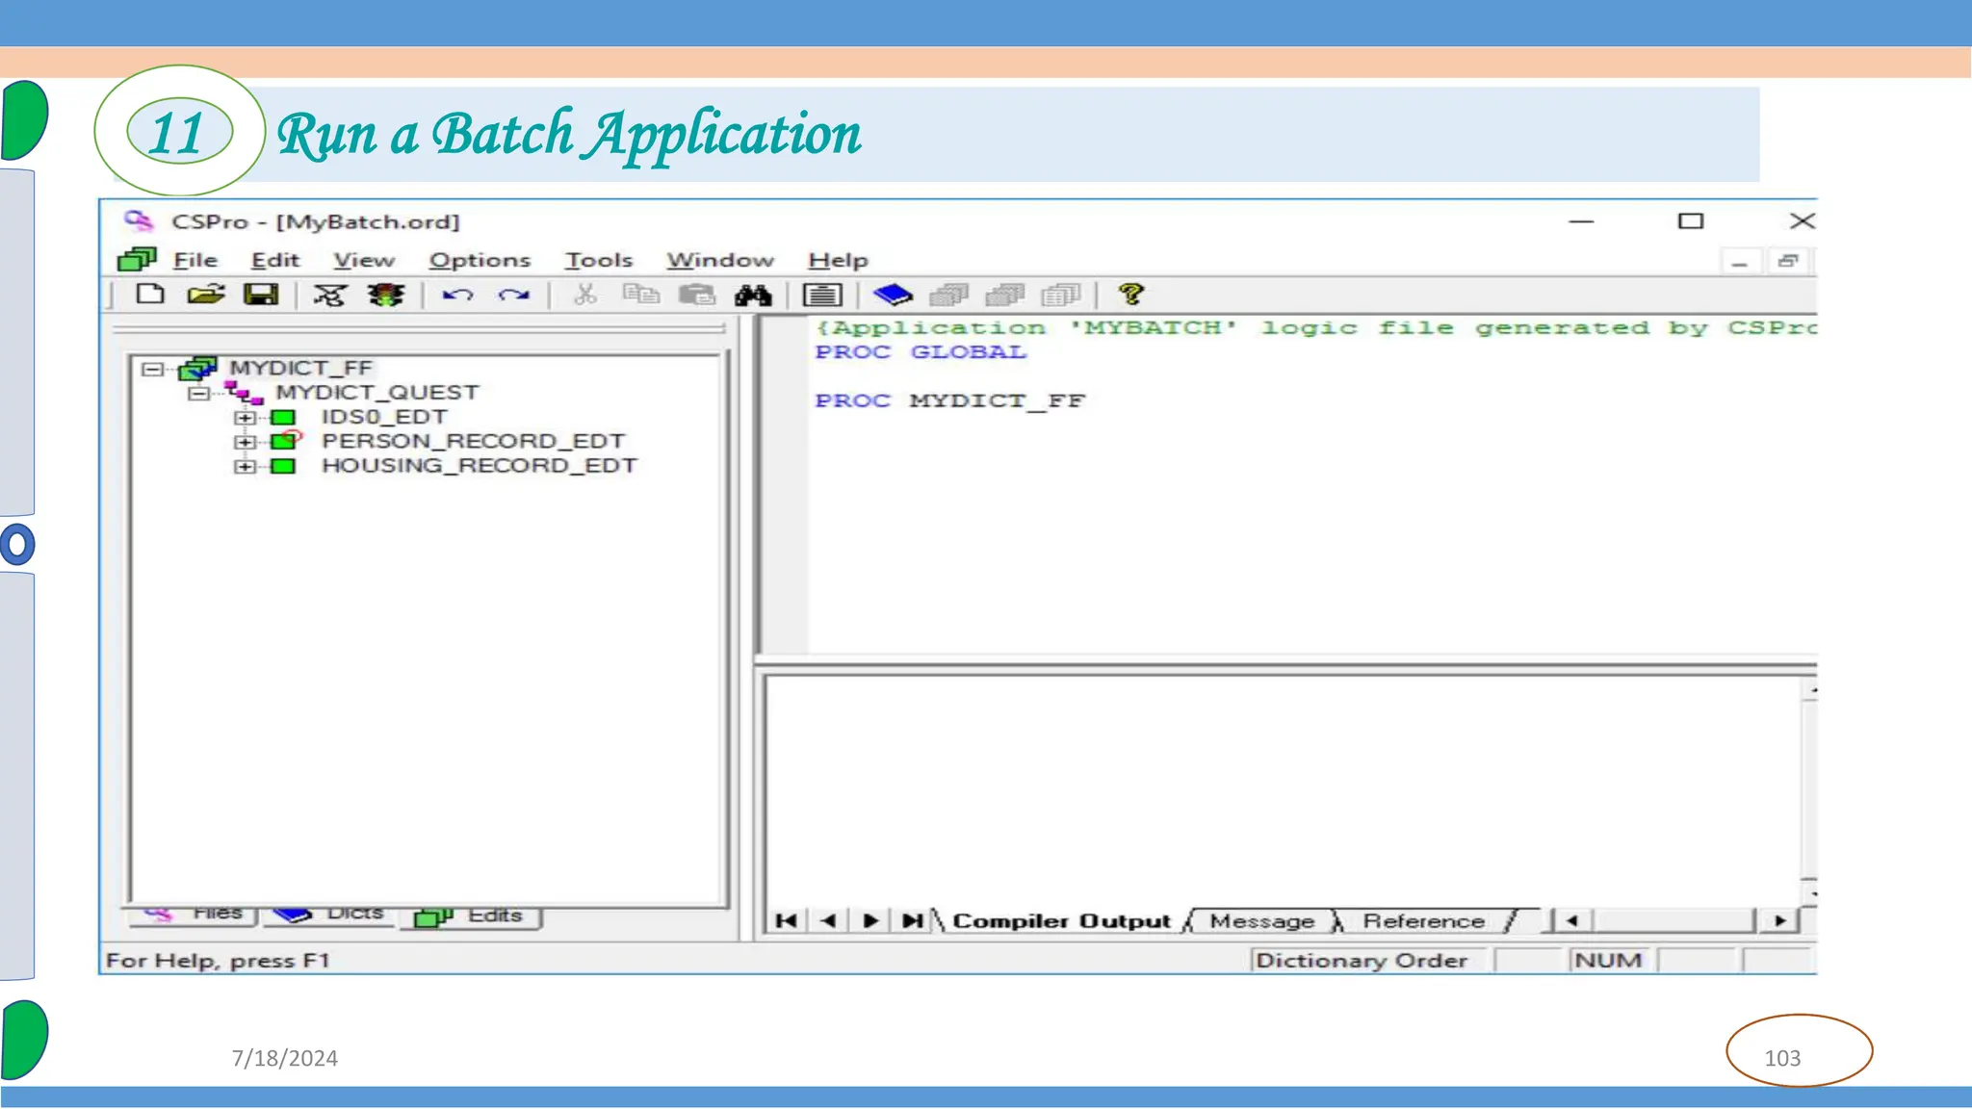Click the New file toolbar icon
The width and height of the screenshot is (1972, 1109).
(150, 295)
